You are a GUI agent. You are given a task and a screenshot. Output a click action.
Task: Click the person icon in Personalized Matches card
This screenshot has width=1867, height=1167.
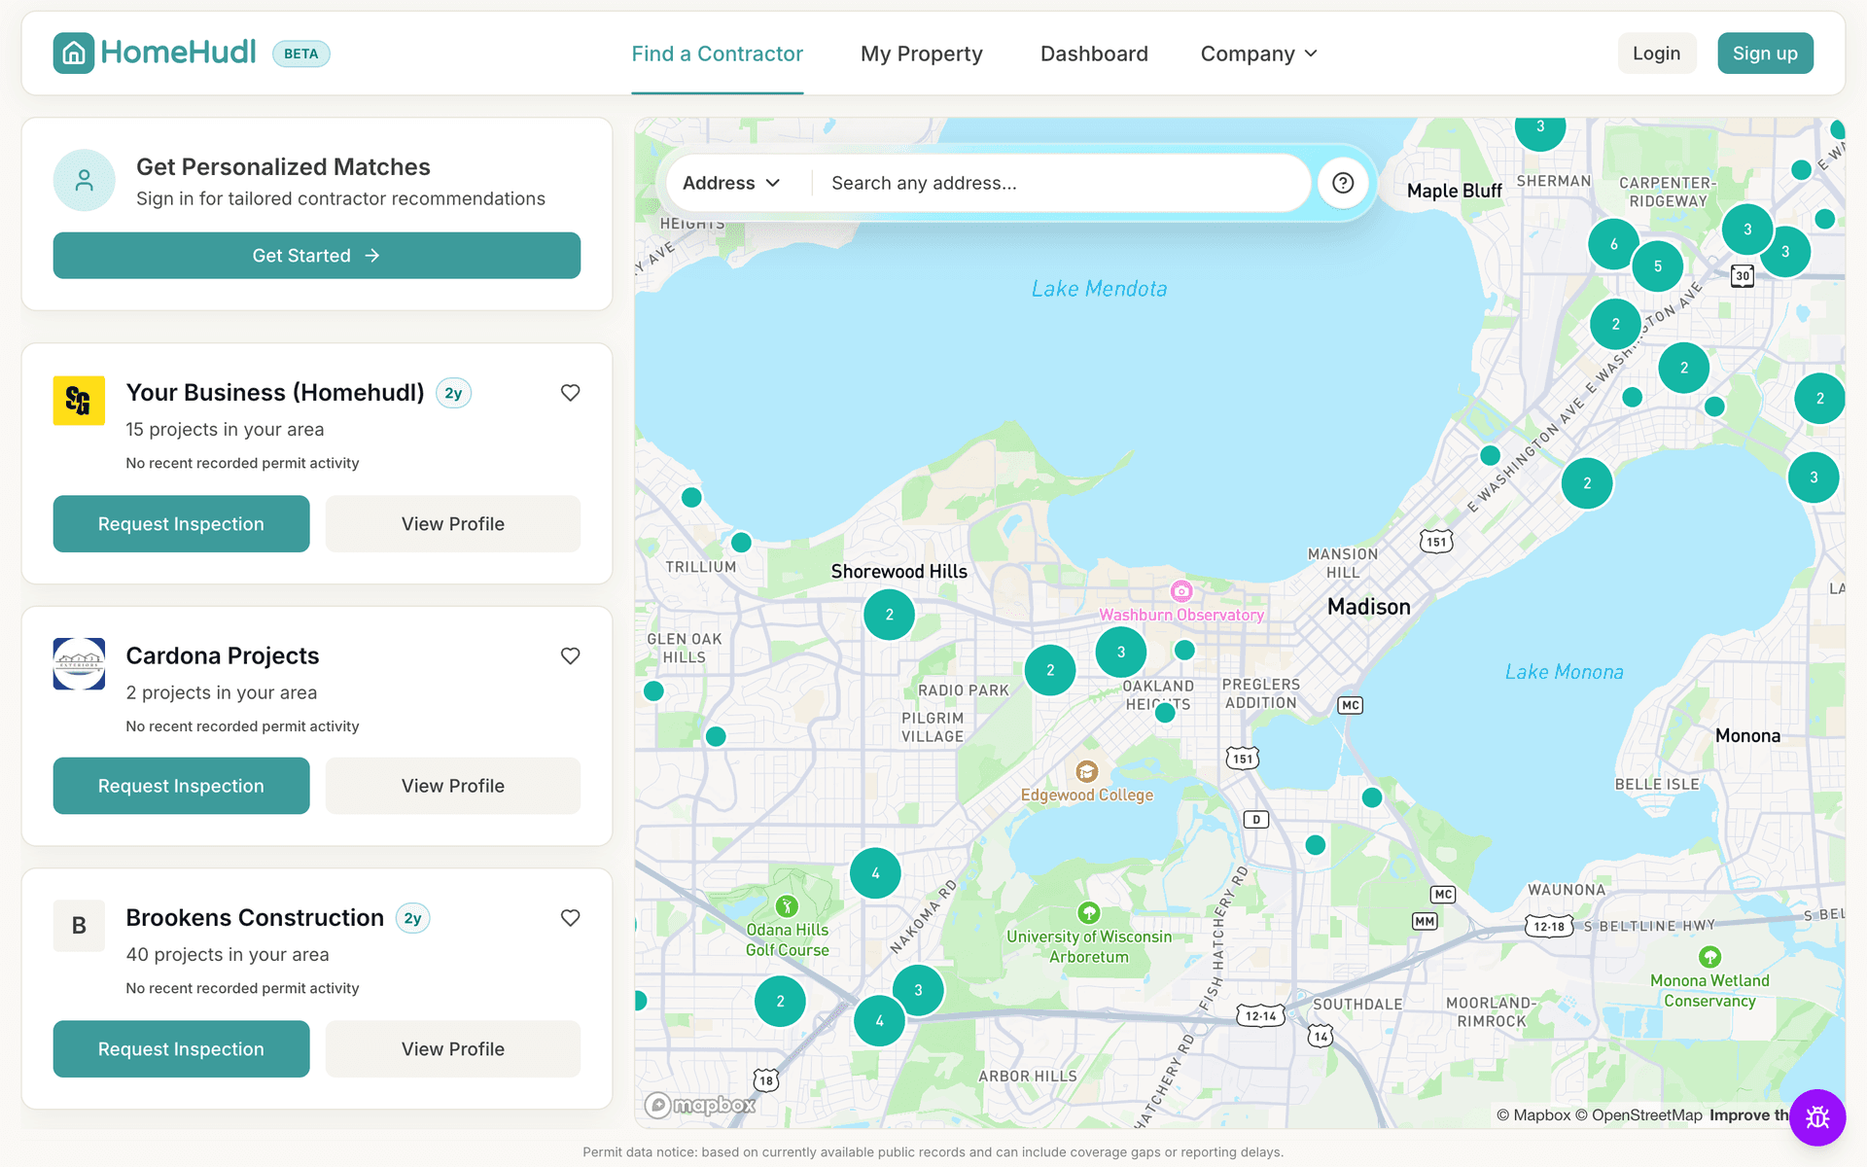tap(85, 180)
